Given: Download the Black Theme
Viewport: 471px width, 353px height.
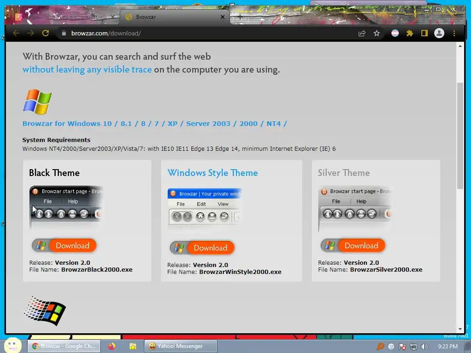Looking at the screenshot, I should 64,245.
